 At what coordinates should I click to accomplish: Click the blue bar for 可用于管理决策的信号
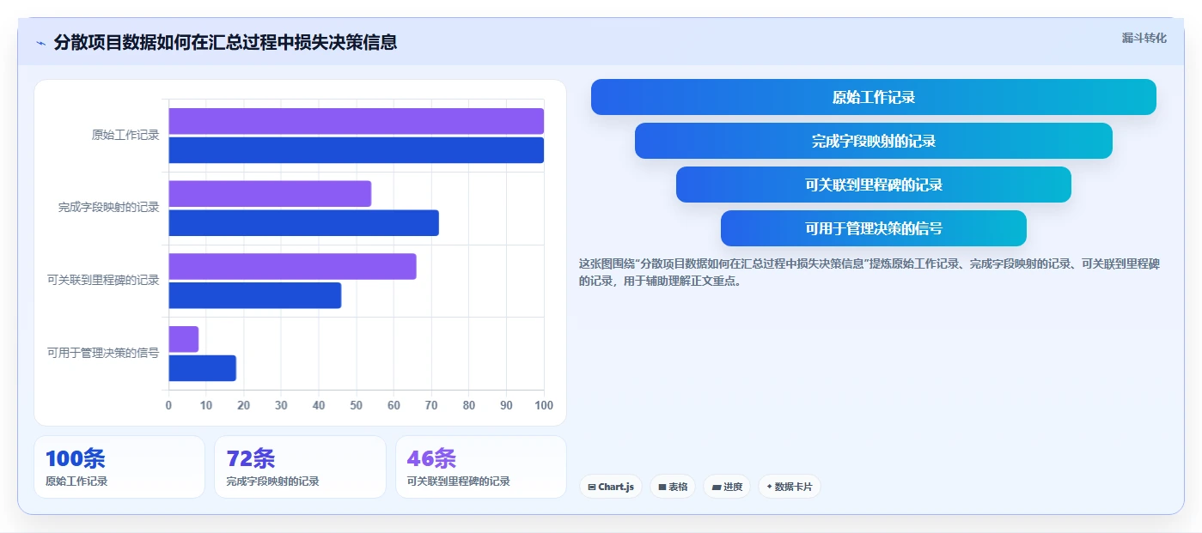pyautogui.click(x=202, y=368)
